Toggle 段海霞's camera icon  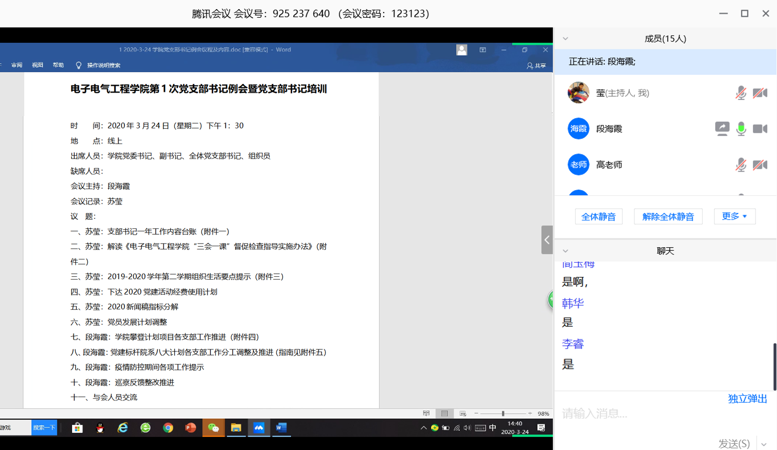(760, 129)
